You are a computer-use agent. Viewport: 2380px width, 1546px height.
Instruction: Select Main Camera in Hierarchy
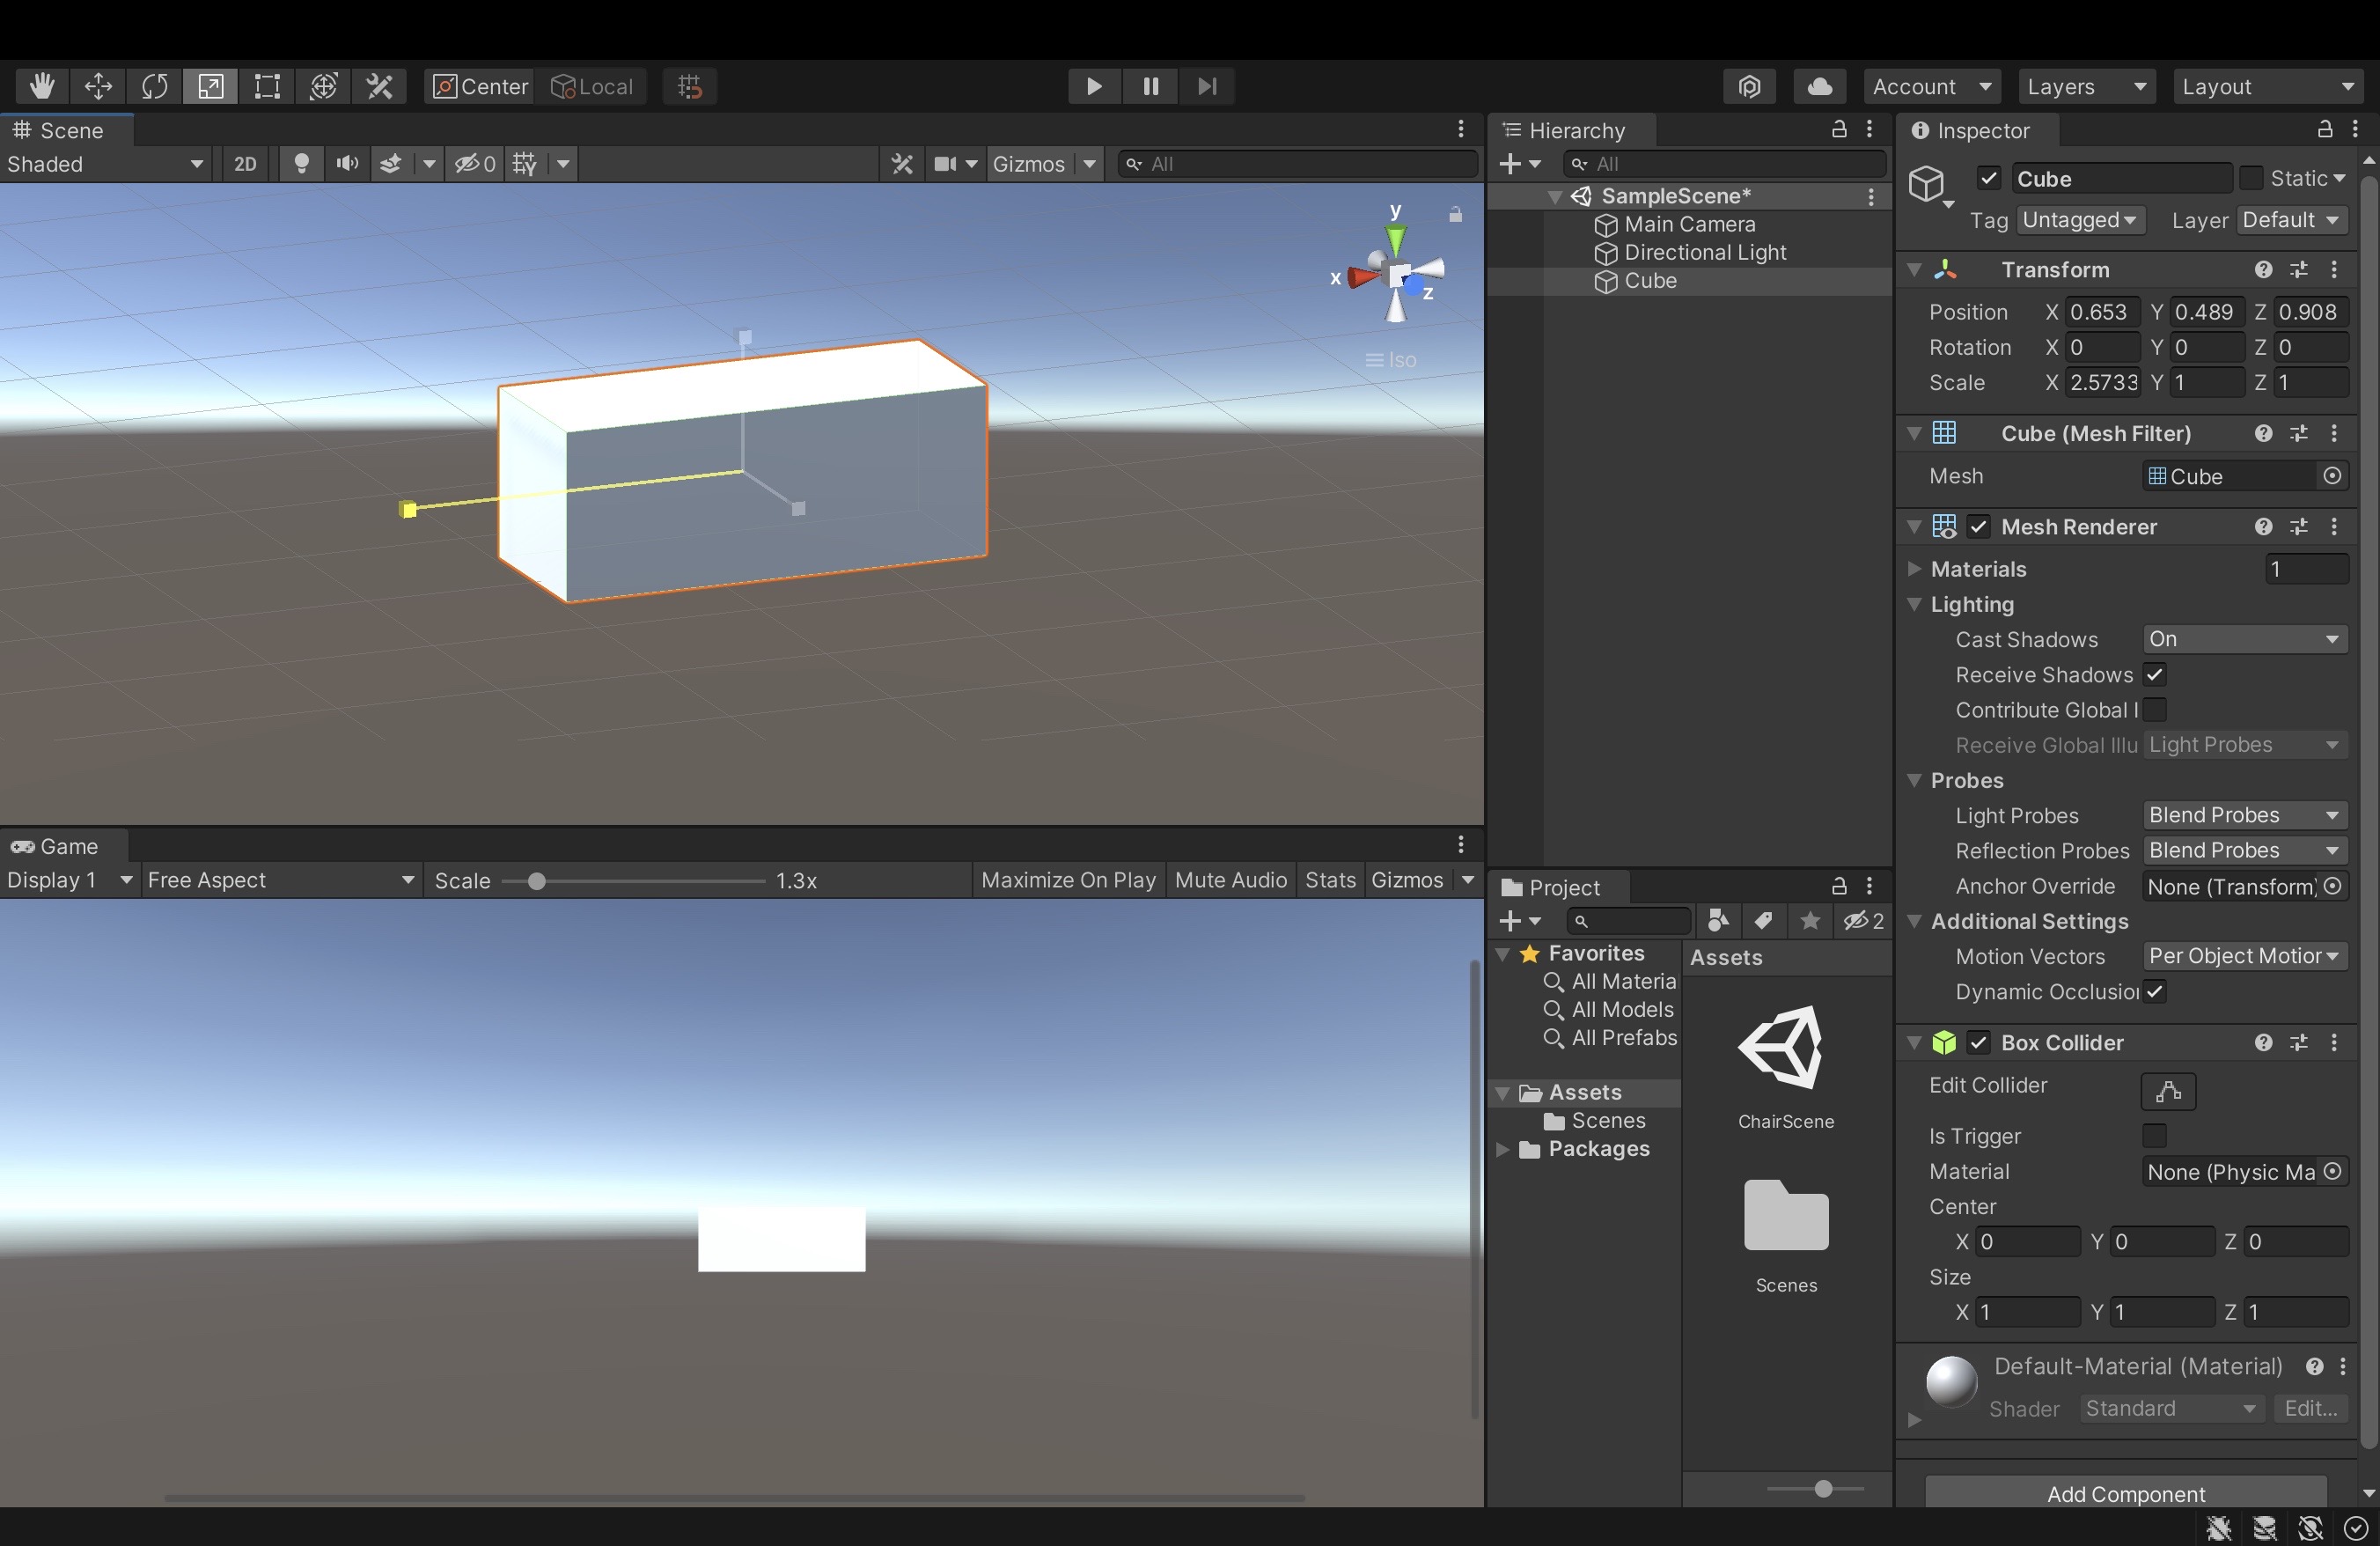coord(1688,224)
